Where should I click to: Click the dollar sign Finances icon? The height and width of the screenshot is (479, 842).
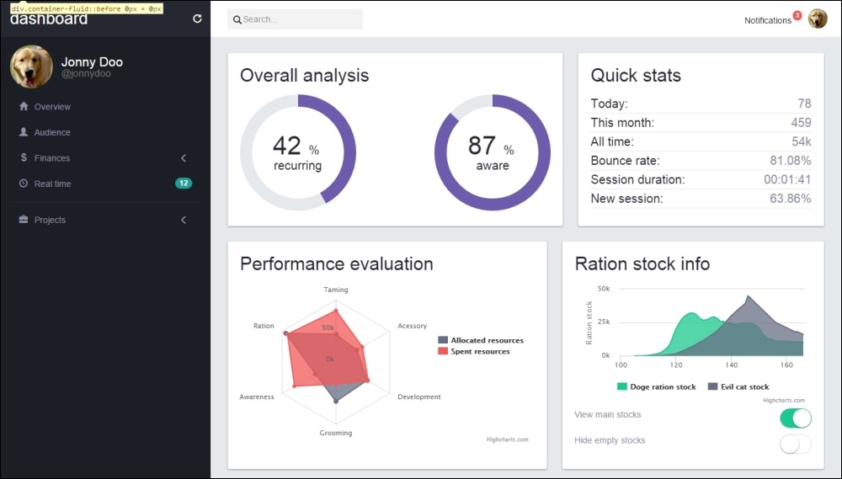coord(24,158)
